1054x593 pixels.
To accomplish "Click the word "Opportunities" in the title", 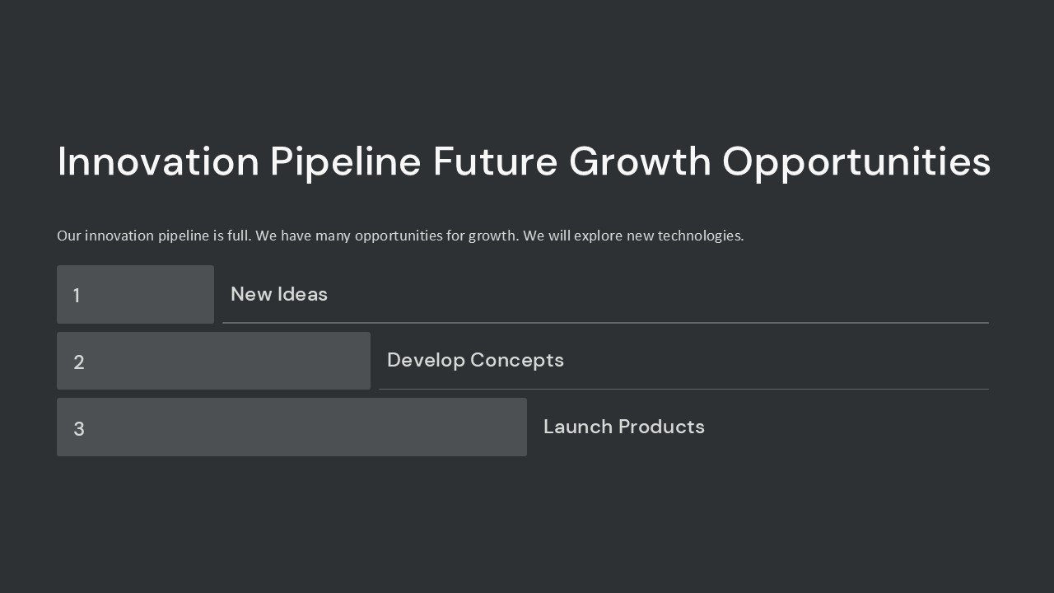I will (x=856, y=161).
